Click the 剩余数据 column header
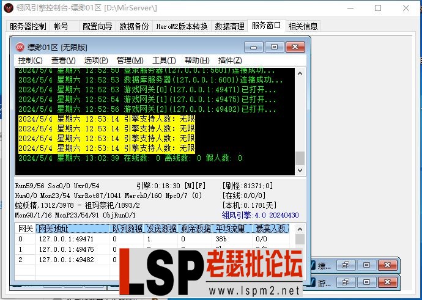The width and height of the screenshot is (422, 300). click(x=195, y=229)
